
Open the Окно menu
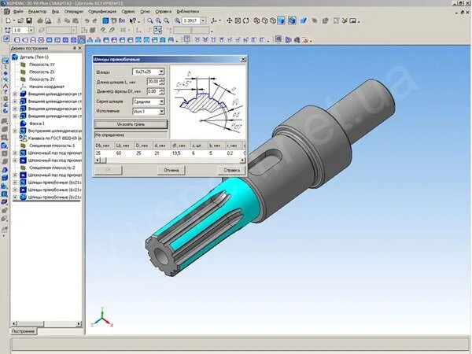pyautogui.click(x=145, y=12)
